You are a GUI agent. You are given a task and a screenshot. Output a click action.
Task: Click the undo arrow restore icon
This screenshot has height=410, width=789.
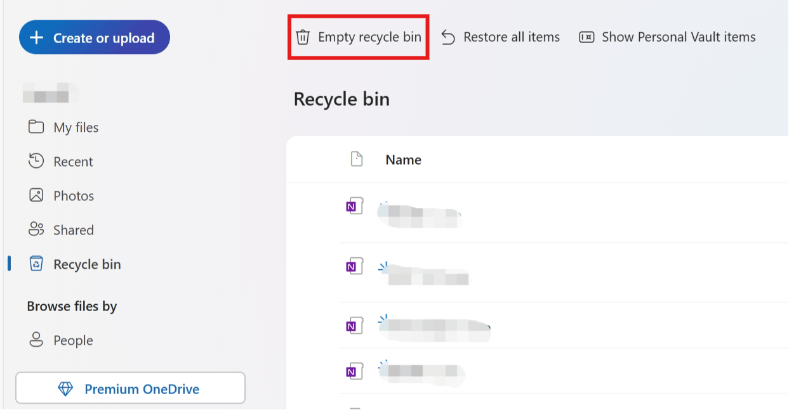pos(448,37)
